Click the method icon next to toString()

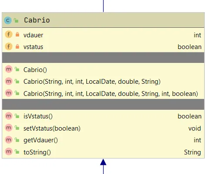[x=9, y=152]
